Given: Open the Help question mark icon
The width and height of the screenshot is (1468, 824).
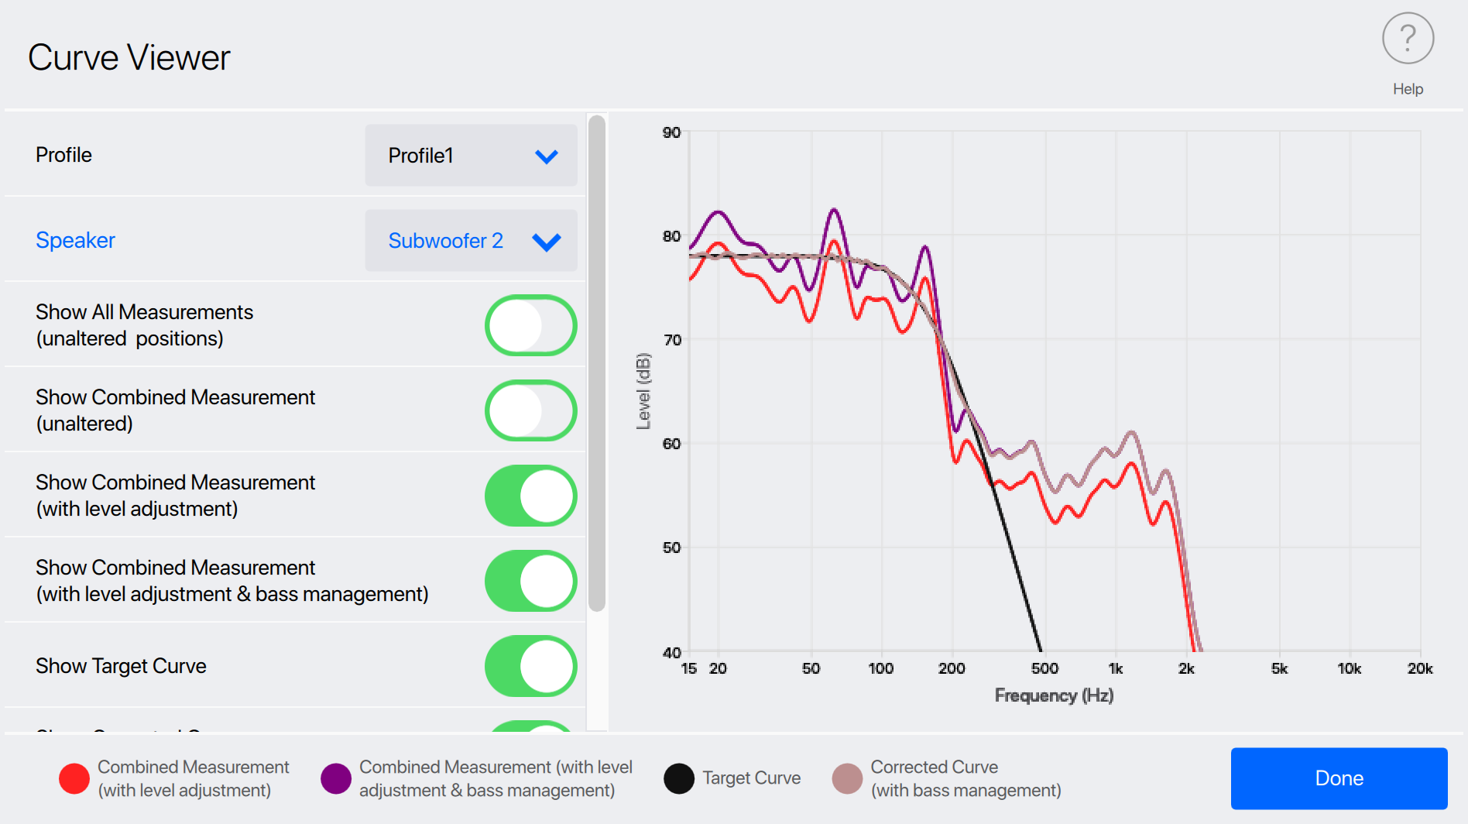Looking at the screenshot, I should [x=1408, y=39].
